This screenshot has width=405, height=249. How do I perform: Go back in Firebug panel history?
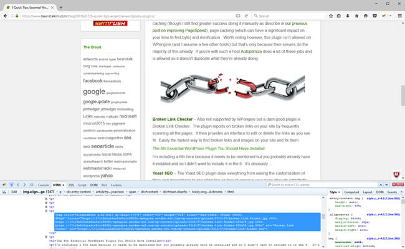click(x=18, y=185)
